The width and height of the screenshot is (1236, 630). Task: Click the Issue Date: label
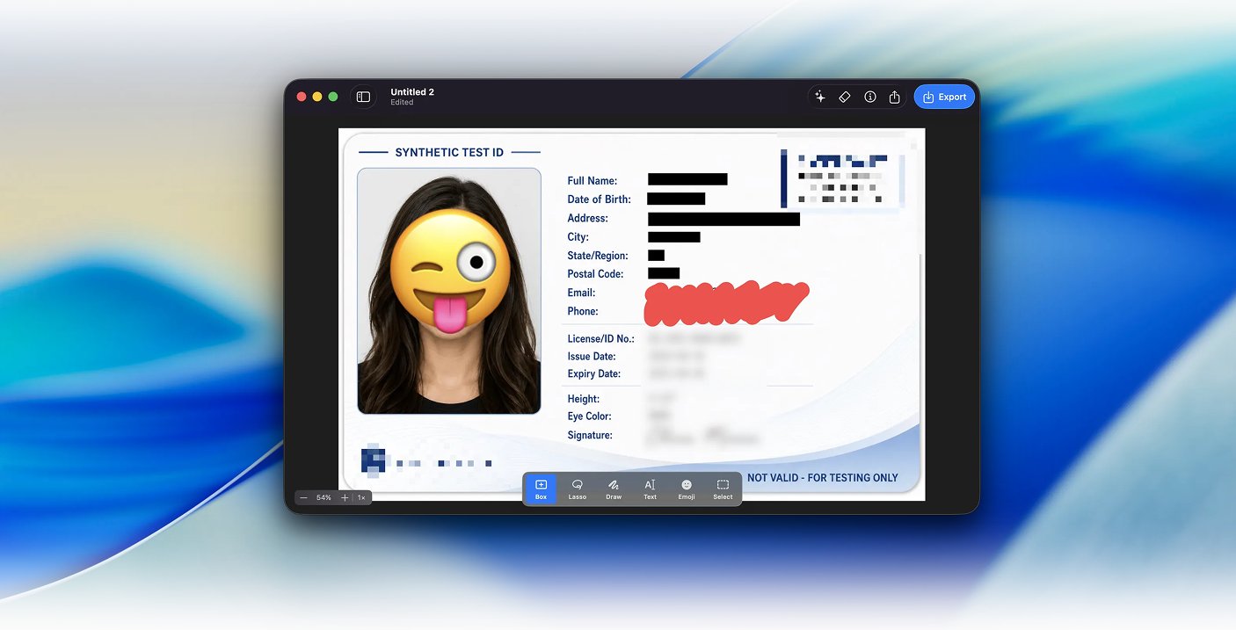(592, 357)
